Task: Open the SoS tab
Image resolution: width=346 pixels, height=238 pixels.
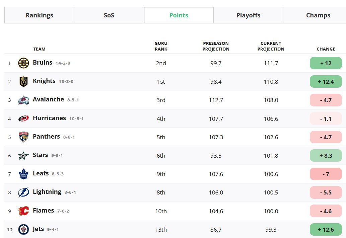Action: tap(109, 15)
